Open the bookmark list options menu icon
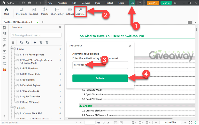The height and width of the screenshot is (125, 199). pyautogui.click(x=13, y=42)
